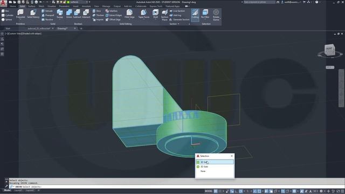Viewport: 345px width, 194px height.
Task: Select the Thicken tool
Action: pyautogui.click(x=98, y=15)
